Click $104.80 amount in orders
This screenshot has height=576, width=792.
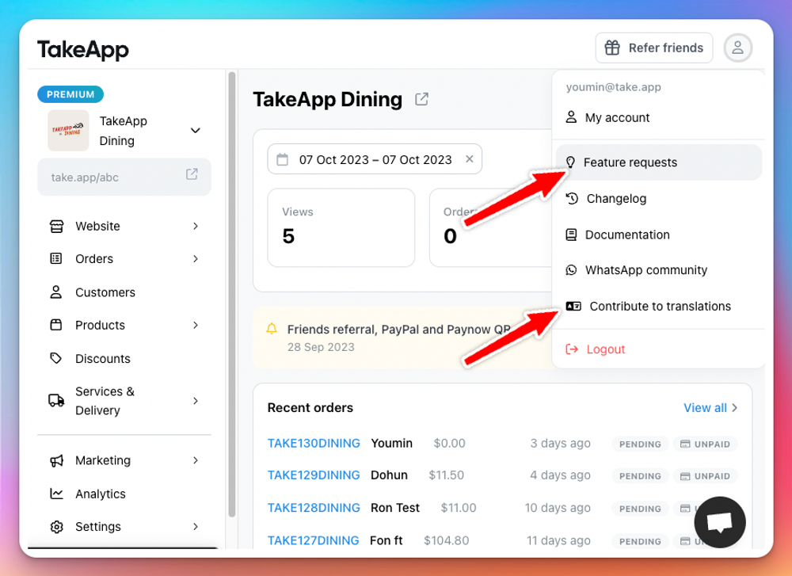pos(446,540)
